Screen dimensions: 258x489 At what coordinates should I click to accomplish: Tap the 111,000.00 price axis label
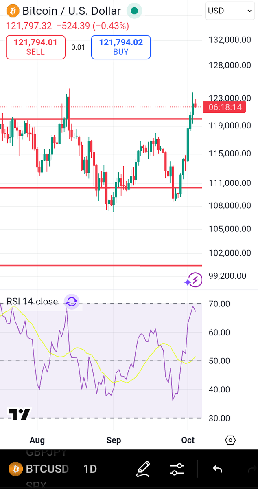point(230,183)
